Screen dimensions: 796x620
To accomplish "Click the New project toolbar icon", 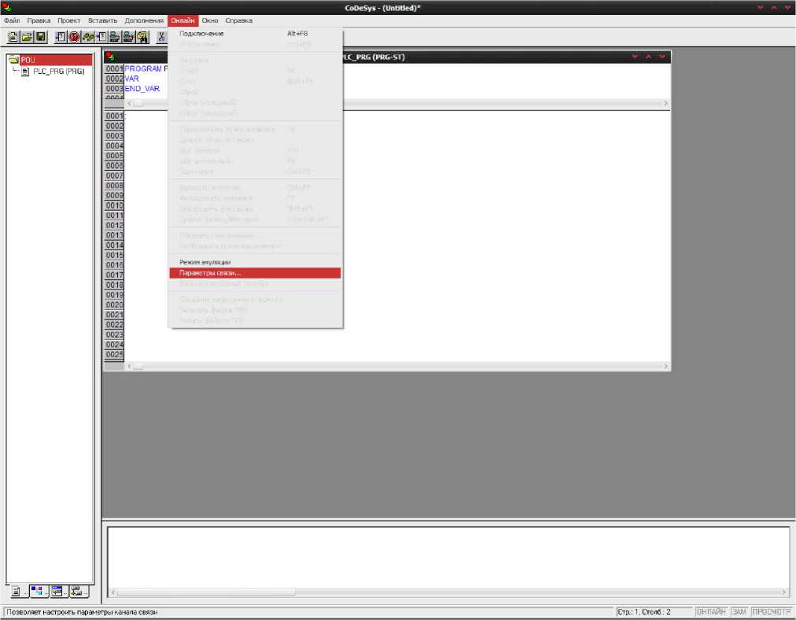I will click(x=13, y=37).
